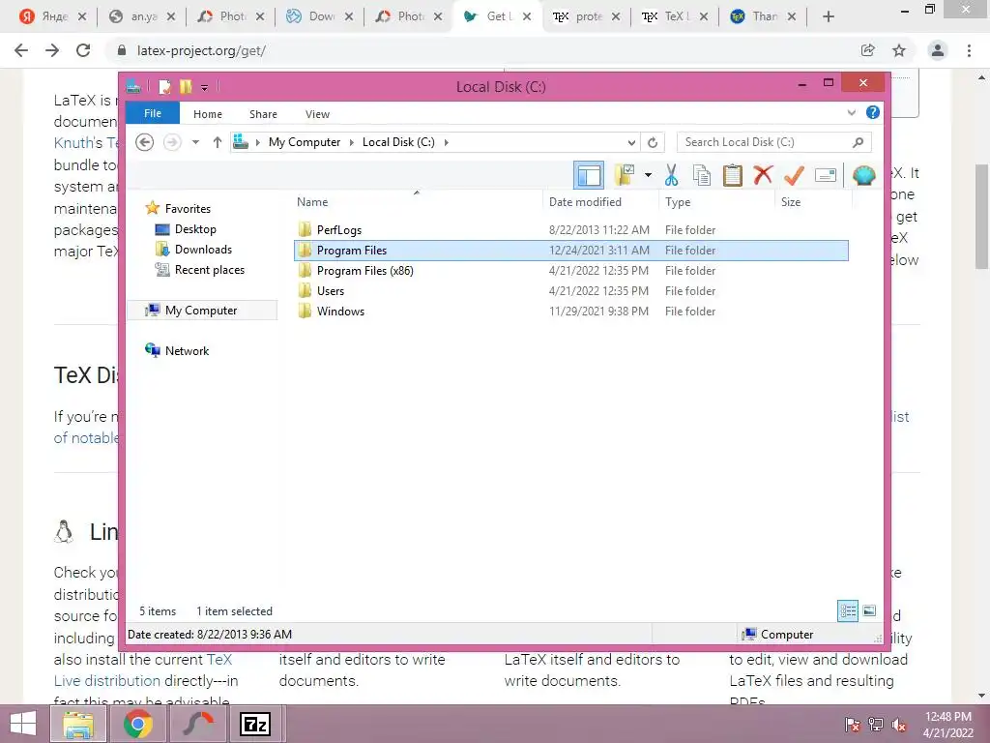This screenshot has width=990, height=743.
Task: Click the folder options toolbar icon
Action: point(625,175)
